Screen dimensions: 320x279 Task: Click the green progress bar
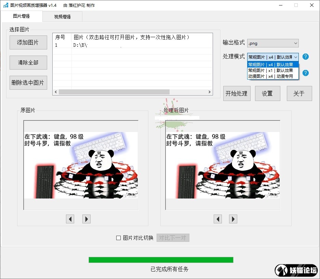[161, 260]
